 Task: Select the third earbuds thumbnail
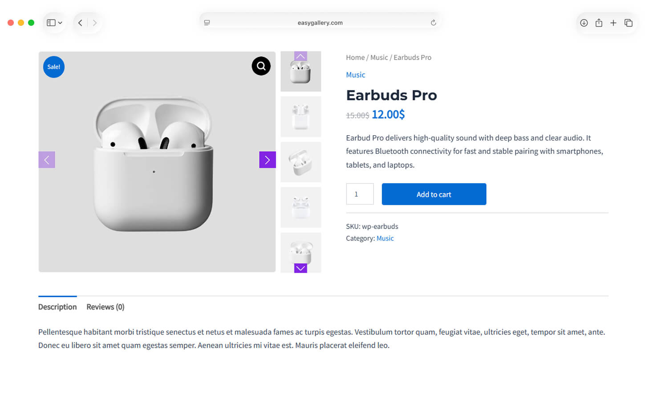click(x=300, y=162)
